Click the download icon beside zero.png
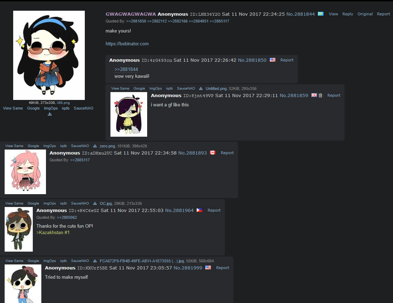Viewport: 393px width, 303px height. point(95,146)
